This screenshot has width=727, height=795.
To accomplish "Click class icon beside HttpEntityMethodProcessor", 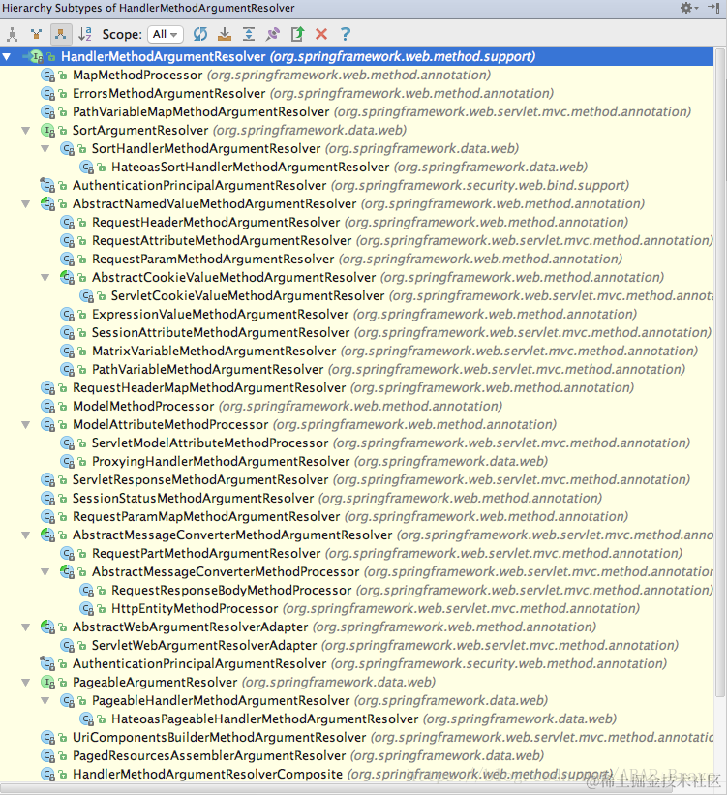I will 87,609.
